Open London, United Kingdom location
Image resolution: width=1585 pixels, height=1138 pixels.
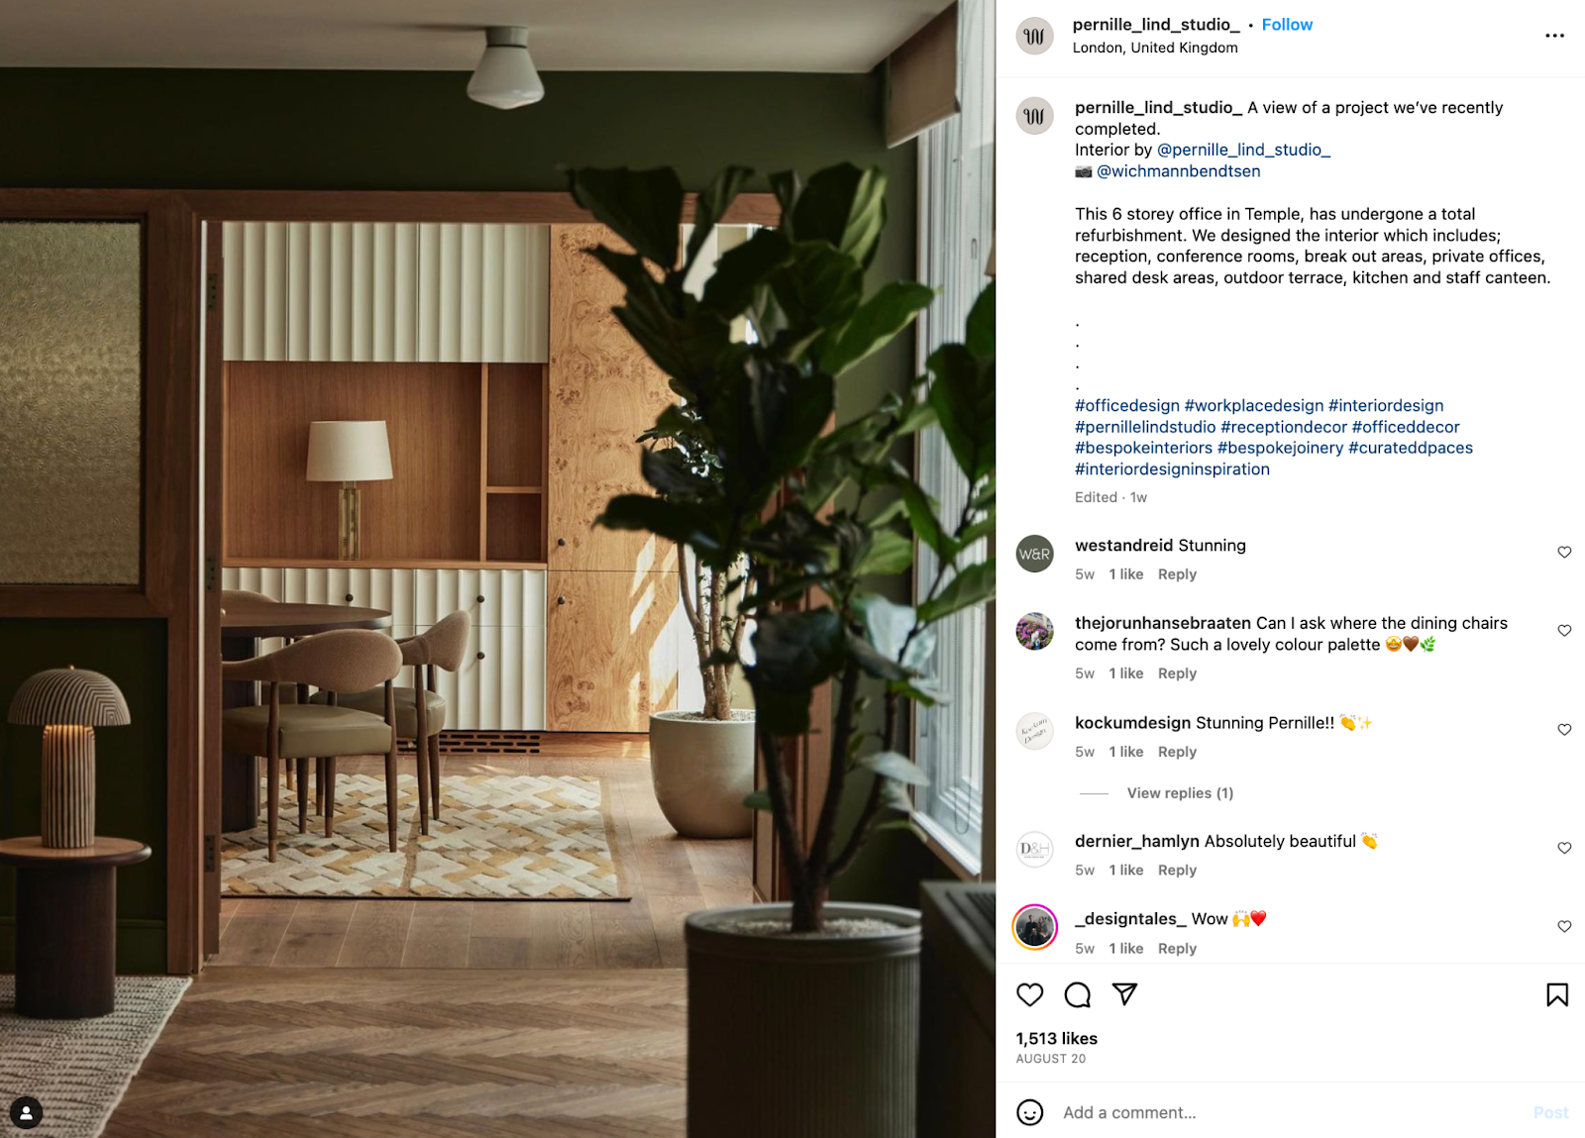(1155, 48)
